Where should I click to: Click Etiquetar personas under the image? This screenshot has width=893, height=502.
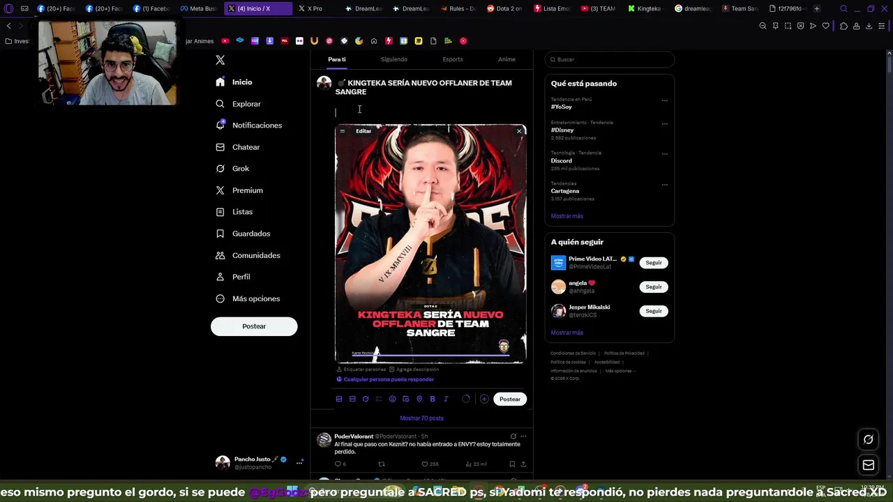pyautogui.click(x=361, y=370)
